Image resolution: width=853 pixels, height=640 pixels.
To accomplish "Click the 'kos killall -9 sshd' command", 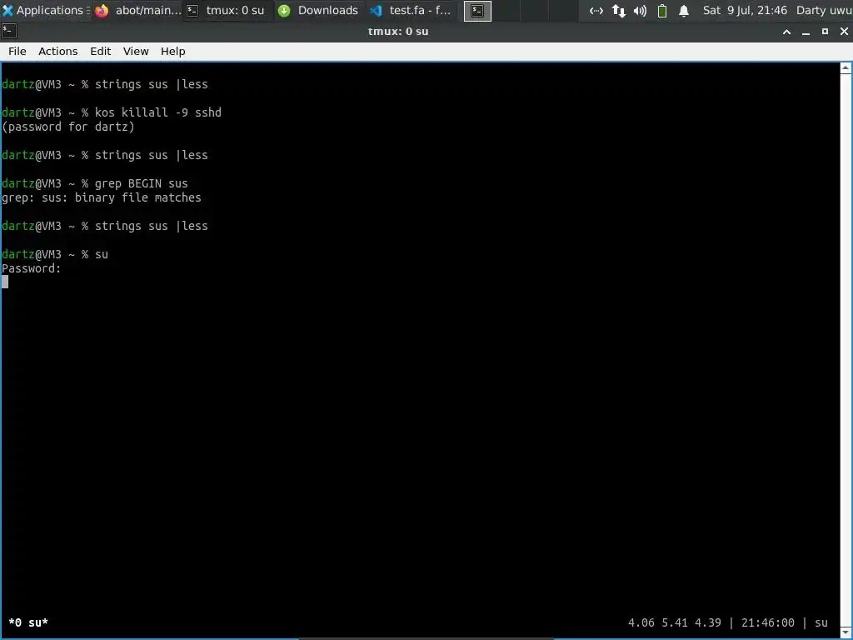I will [x=158, y=112].
